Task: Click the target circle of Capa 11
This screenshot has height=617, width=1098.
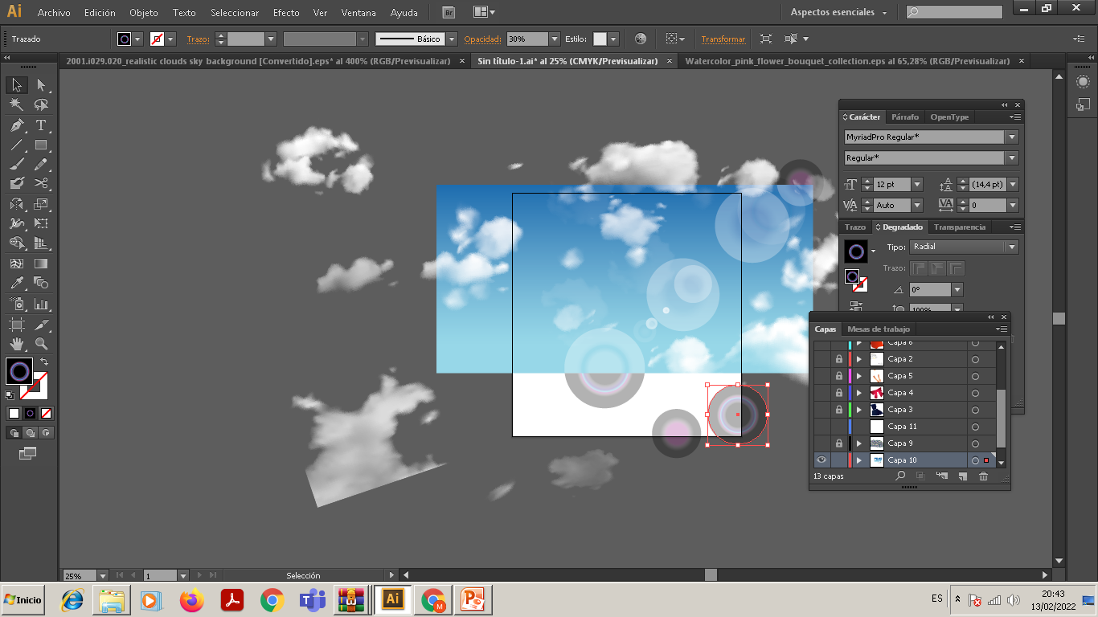Action: coord(975,427)
